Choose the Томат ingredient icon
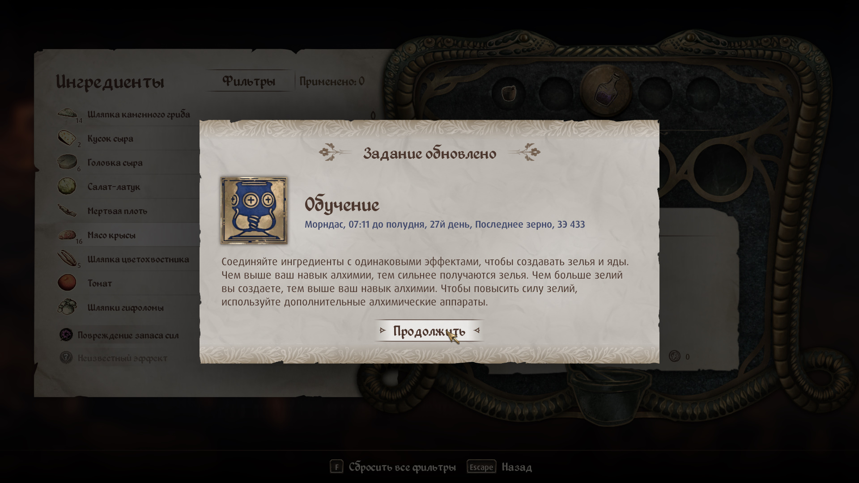Image resolution: width=859 pixels, height=483 pixels. pos(67,283)
